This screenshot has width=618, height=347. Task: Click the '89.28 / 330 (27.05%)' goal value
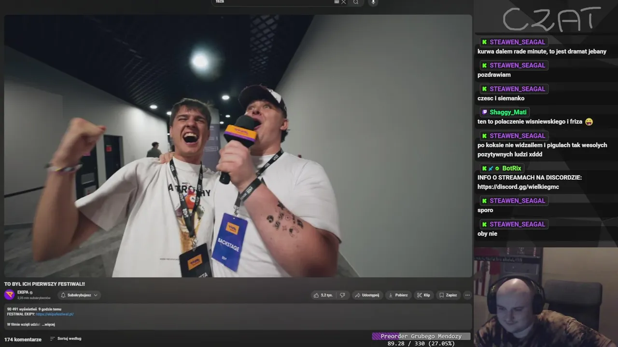point(421,344)
